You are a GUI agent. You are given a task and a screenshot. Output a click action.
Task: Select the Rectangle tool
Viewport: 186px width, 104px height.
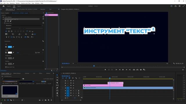click(x=57, y=90)
